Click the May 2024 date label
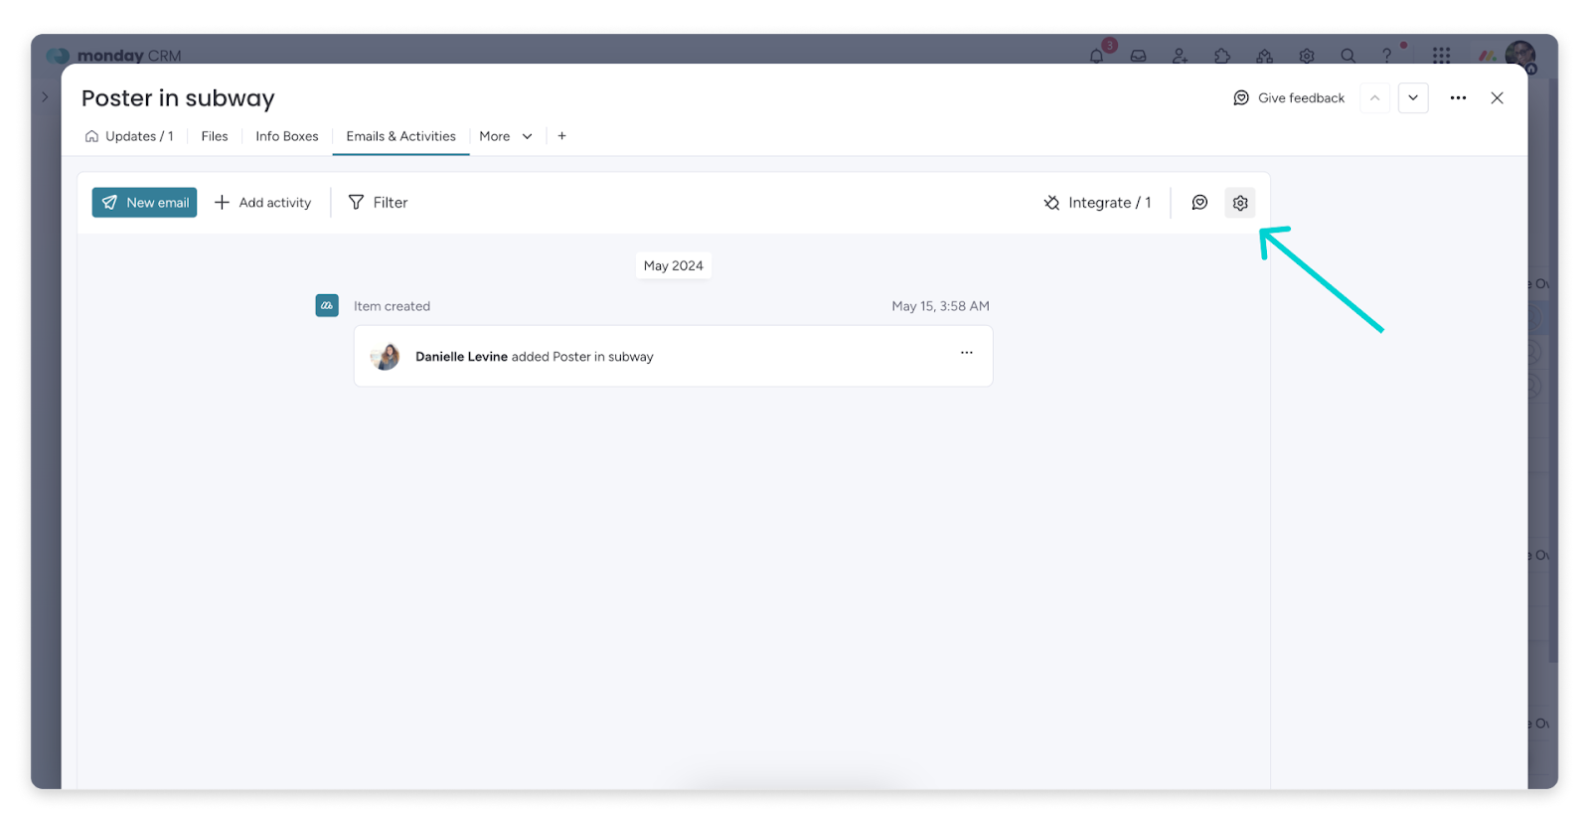The height and width of the screenshot is (823, 1590). [673, 265]
